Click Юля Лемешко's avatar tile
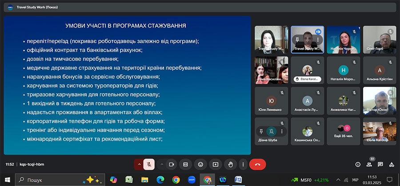This screenshot has height=186, width=400. point(272,101)
